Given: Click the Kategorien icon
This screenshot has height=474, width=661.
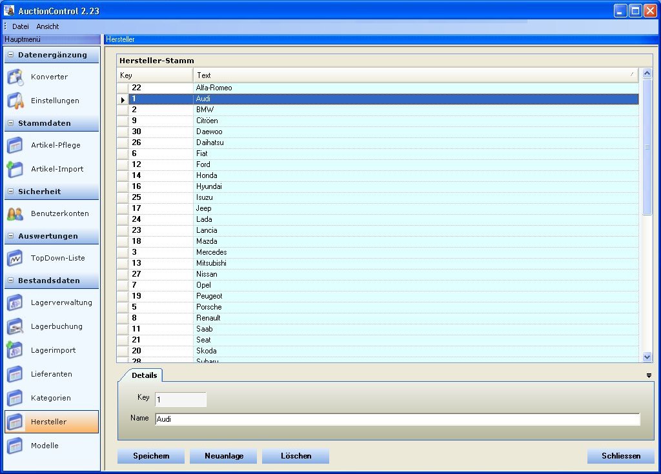Looking at the screenshot, I should click(15, 398).
